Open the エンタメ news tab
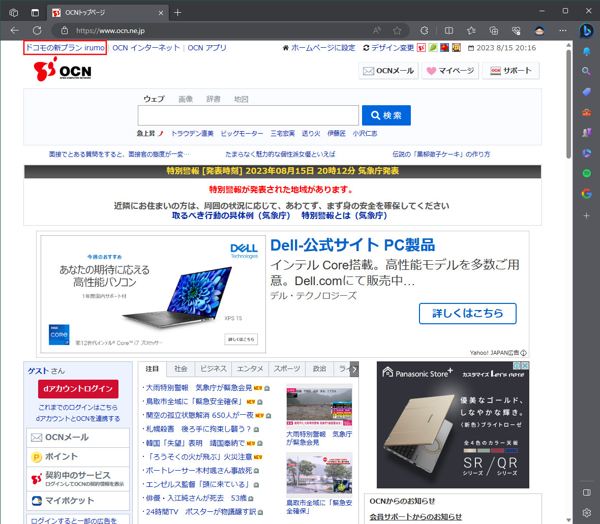The image size is (600, 524). 250,369
